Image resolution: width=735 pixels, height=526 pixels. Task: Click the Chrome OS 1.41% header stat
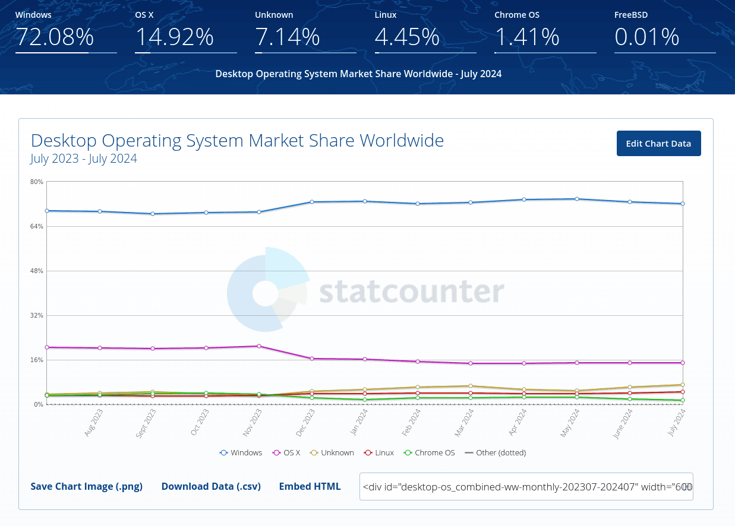click(x=545, y=31)
